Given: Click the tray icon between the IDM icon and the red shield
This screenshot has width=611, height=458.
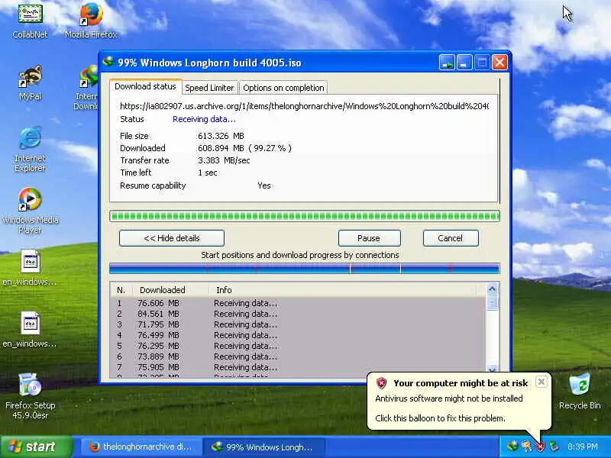Looking at the screenshot, I should (526, 447).
